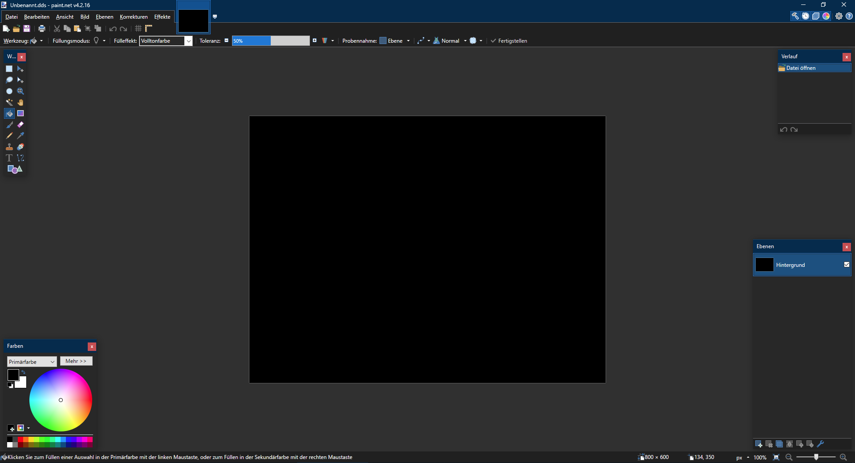Select the Text tool
The height and width of the screenshot is (463, 855).
coord(9,158)
